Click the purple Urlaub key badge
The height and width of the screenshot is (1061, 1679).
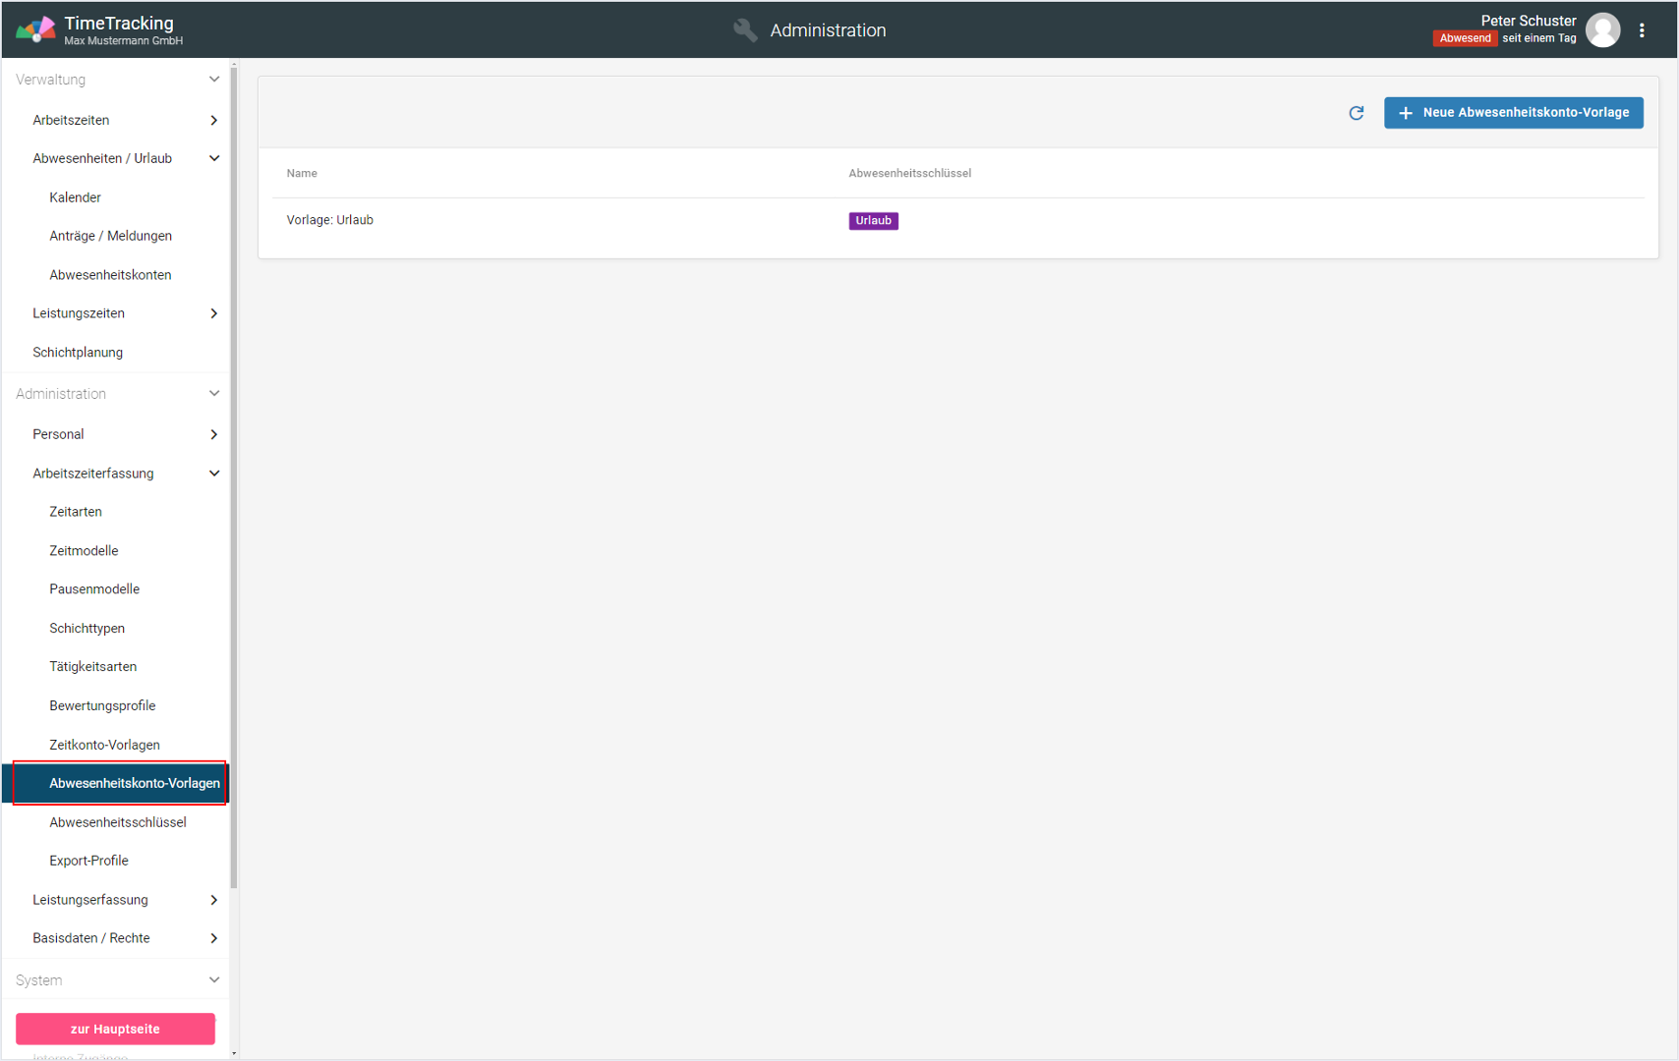(873, 221)
